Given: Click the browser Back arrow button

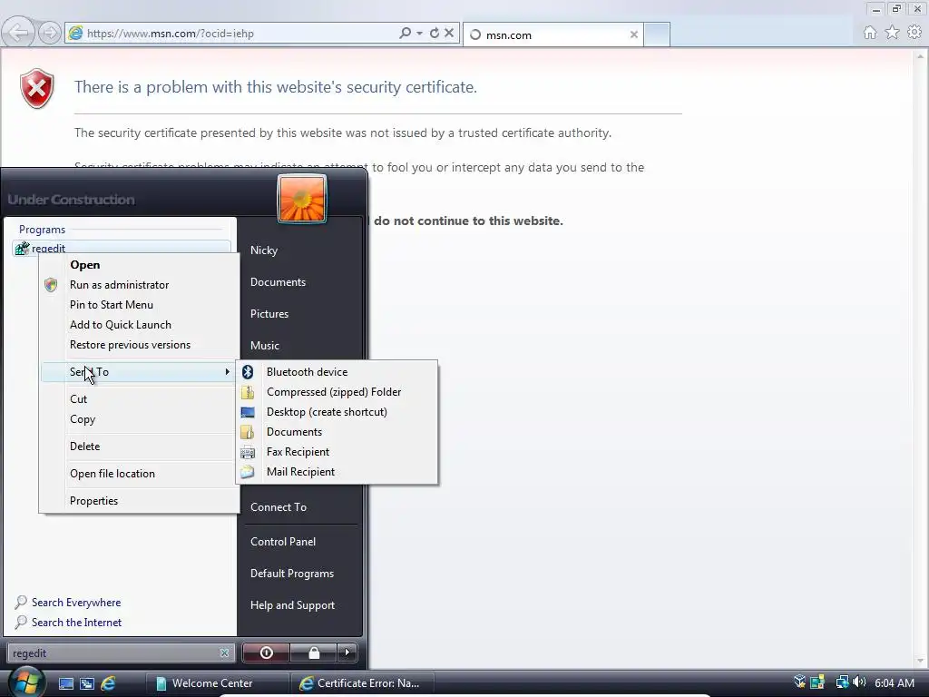Looking at the screenshot, I should 18,33.
